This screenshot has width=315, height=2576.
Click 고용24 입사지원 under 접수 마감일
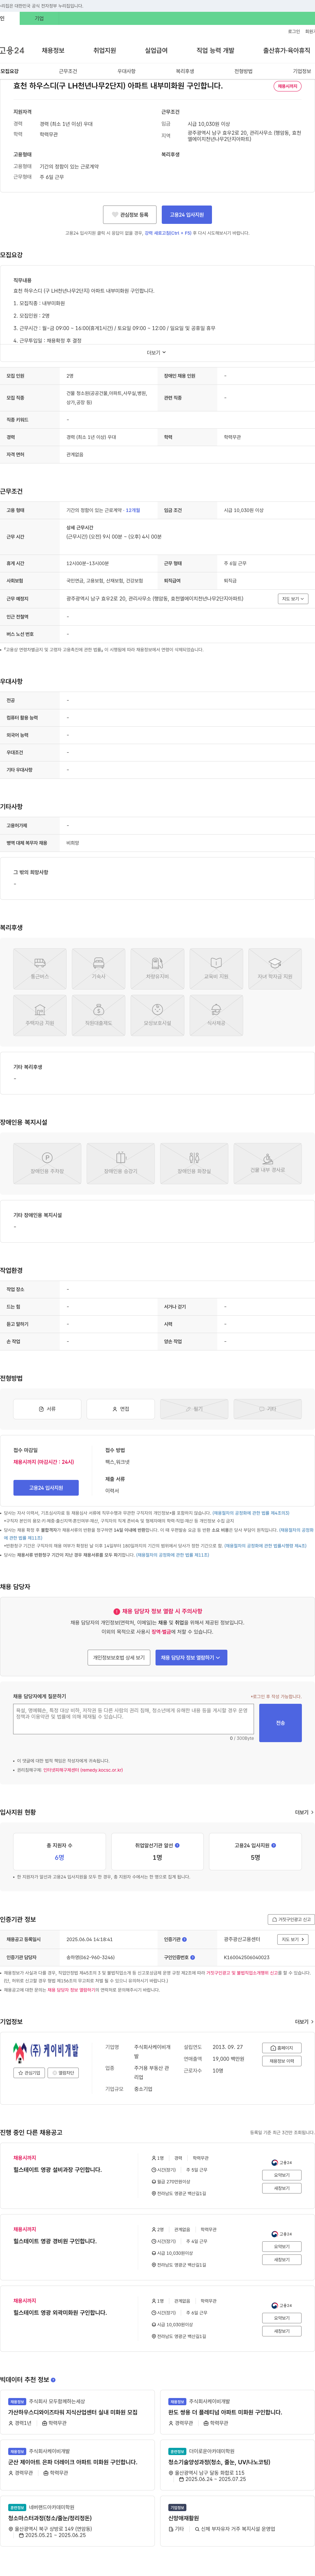[46, 1488]
